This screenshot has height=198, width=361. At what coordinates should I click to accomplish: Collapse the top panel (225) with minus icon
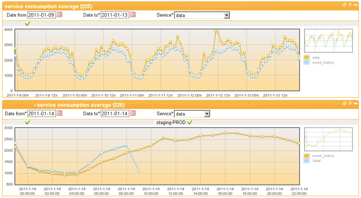point(355,5)
